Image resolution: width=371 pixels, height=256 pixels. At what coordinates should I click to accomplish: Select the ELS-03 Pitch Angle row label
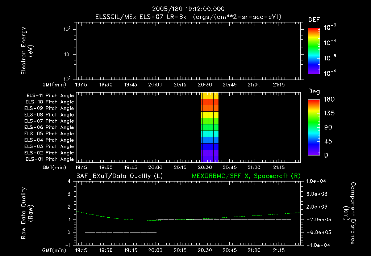[x=49, y=146]
